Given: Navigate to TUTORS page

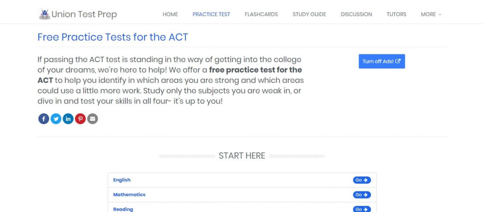Looking at the screenshot, I should click(396, 14).
